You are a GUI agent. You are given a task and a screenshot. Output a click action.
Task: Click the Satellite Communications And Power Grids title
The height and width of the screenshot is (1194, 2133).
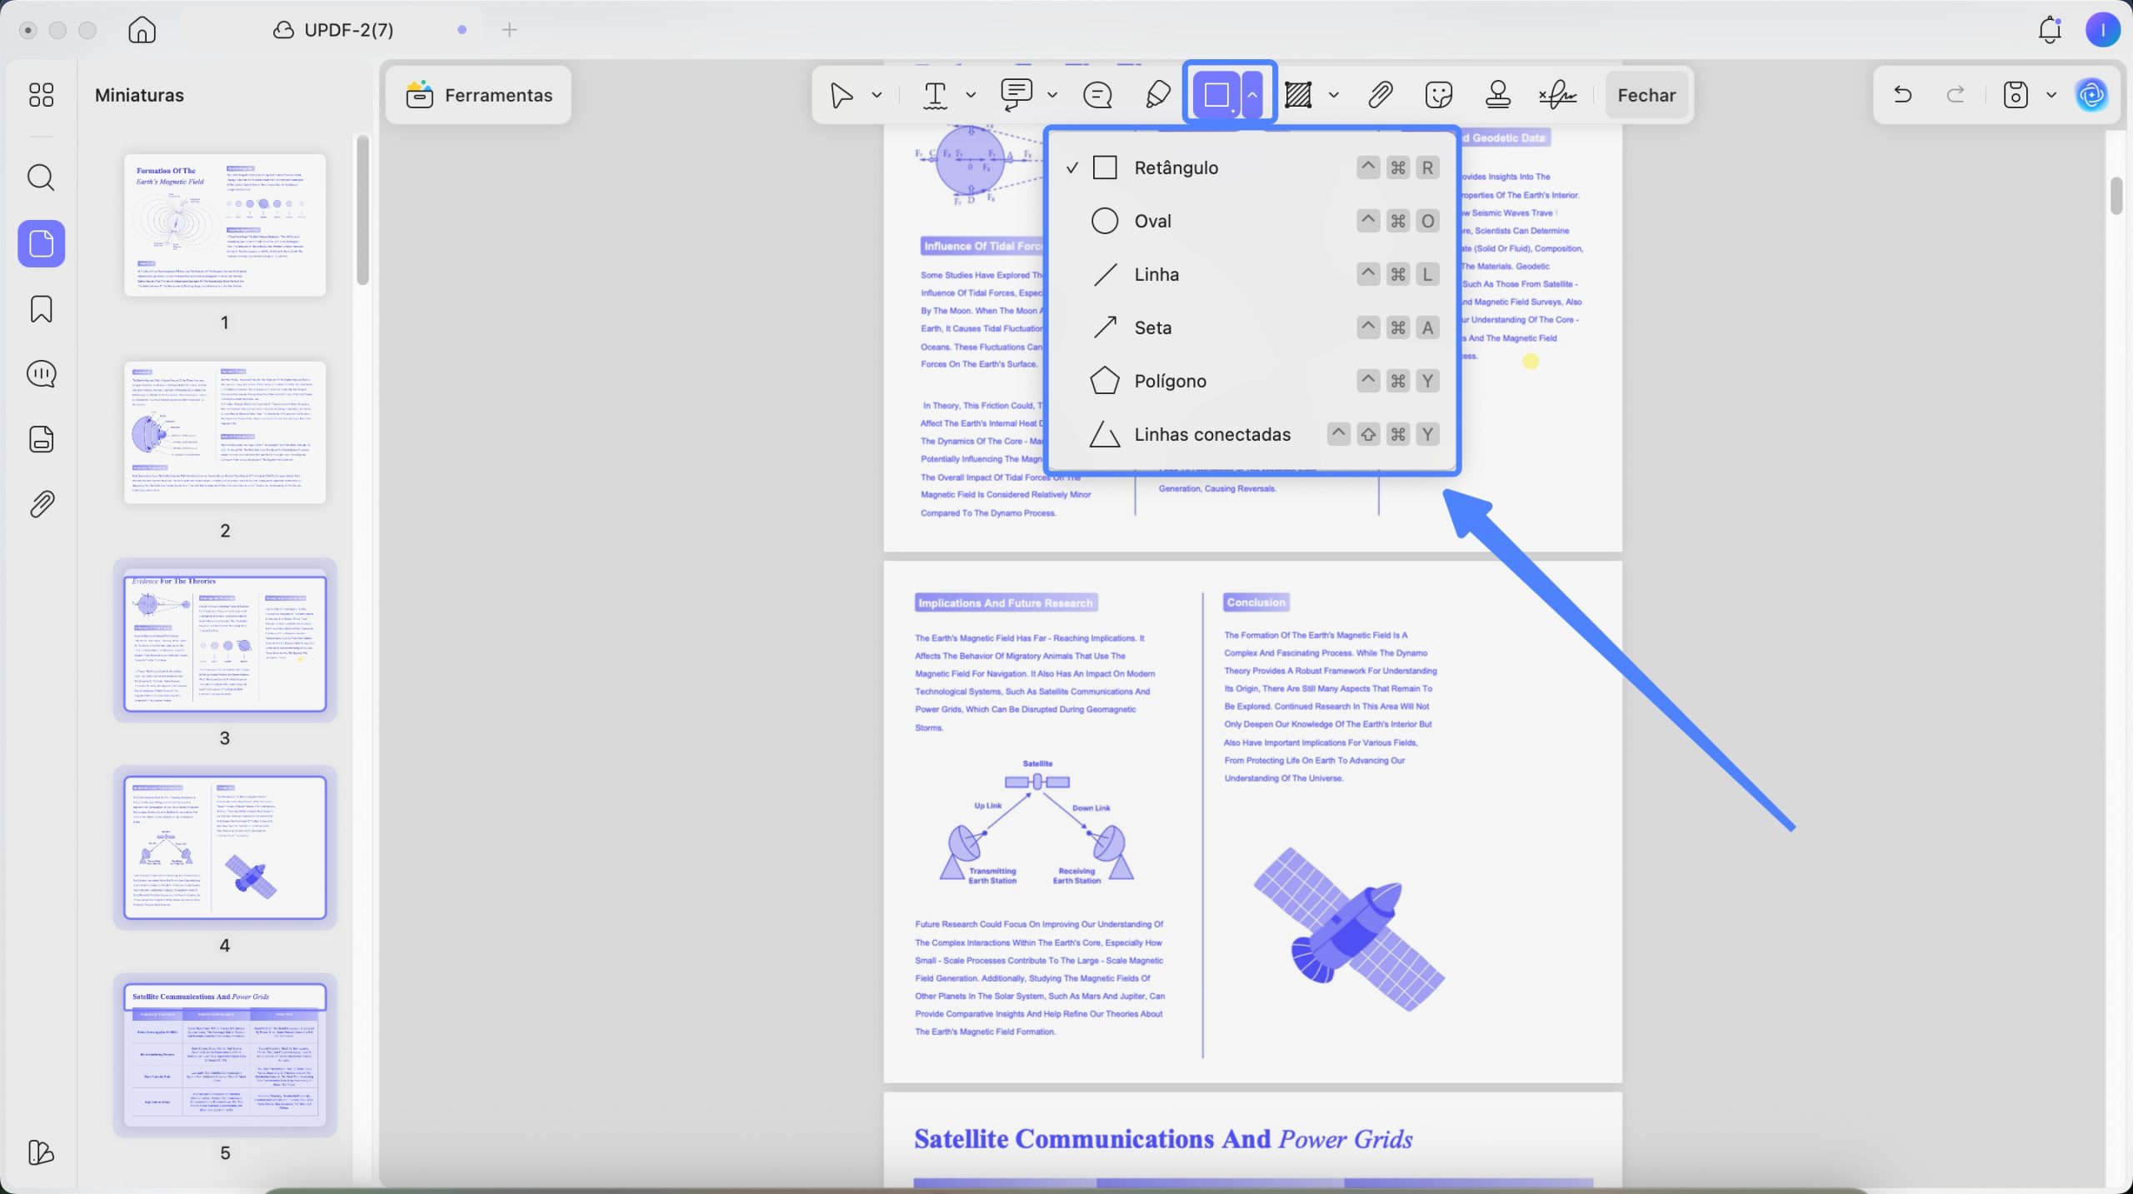[x=1163, y=1139]
